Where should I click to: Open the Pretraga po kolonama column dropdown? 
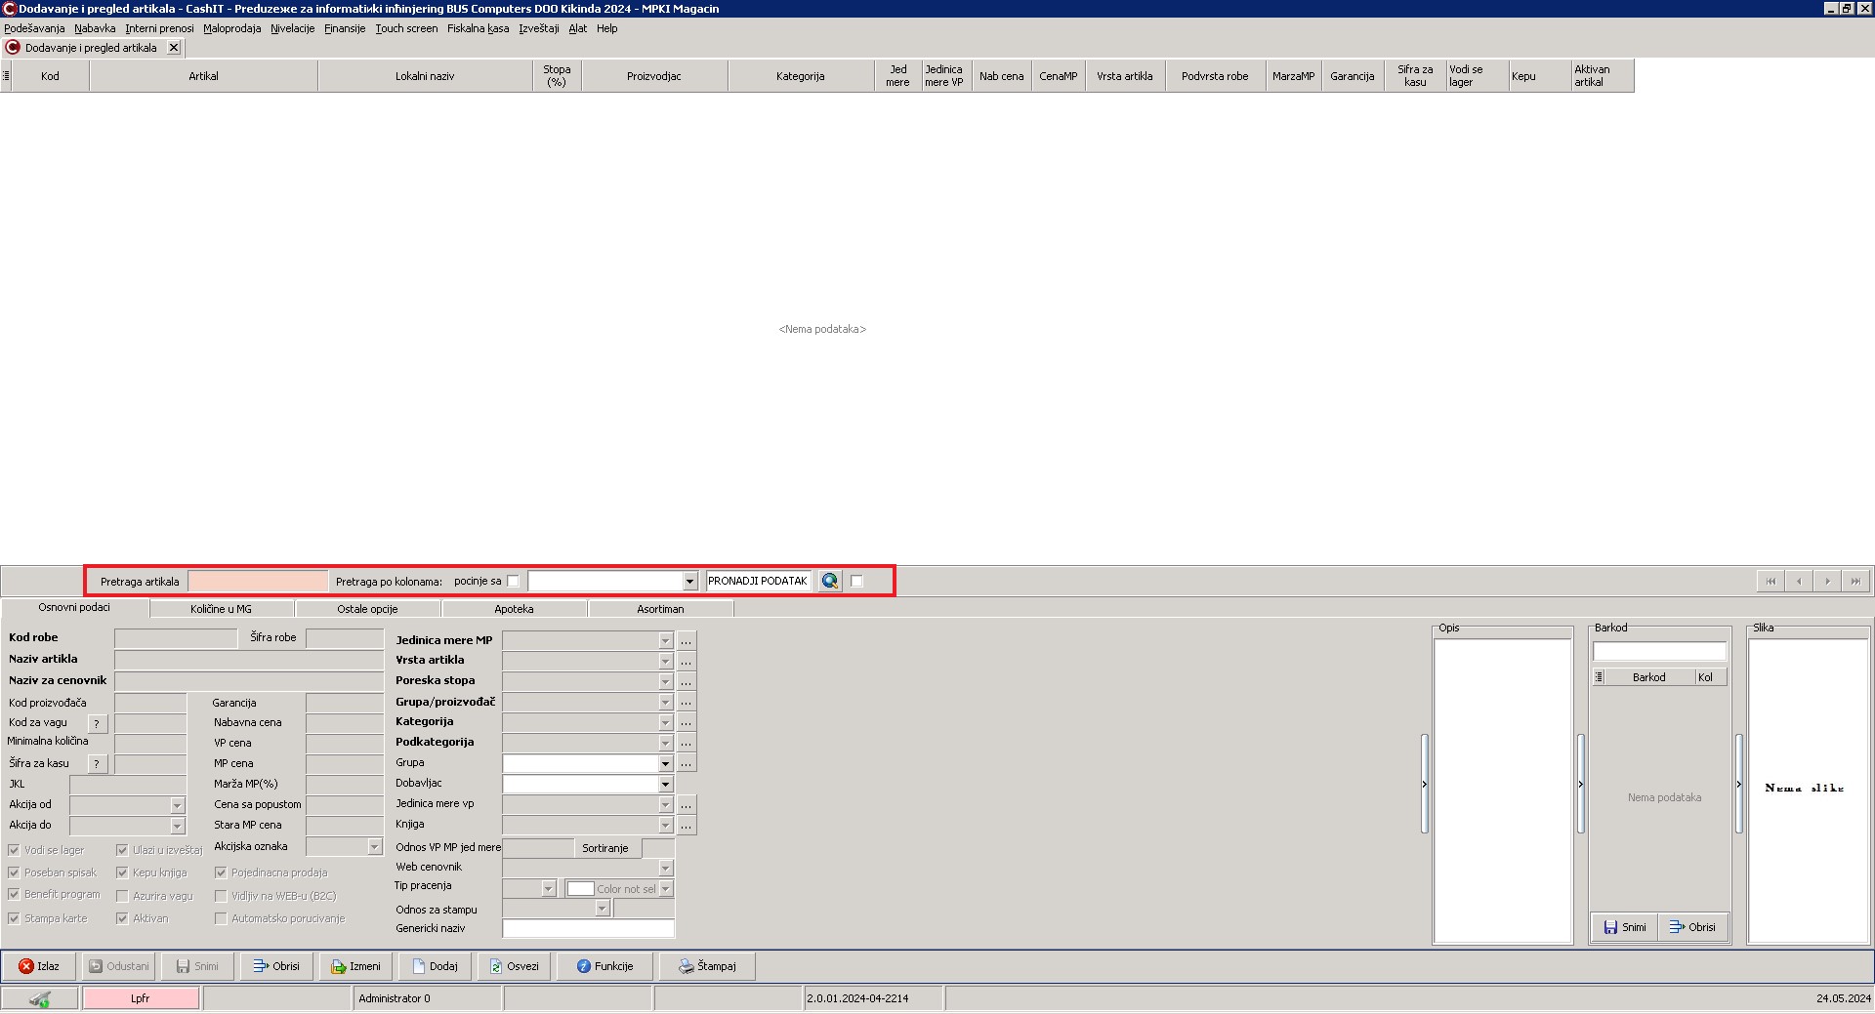pos(689,582)
